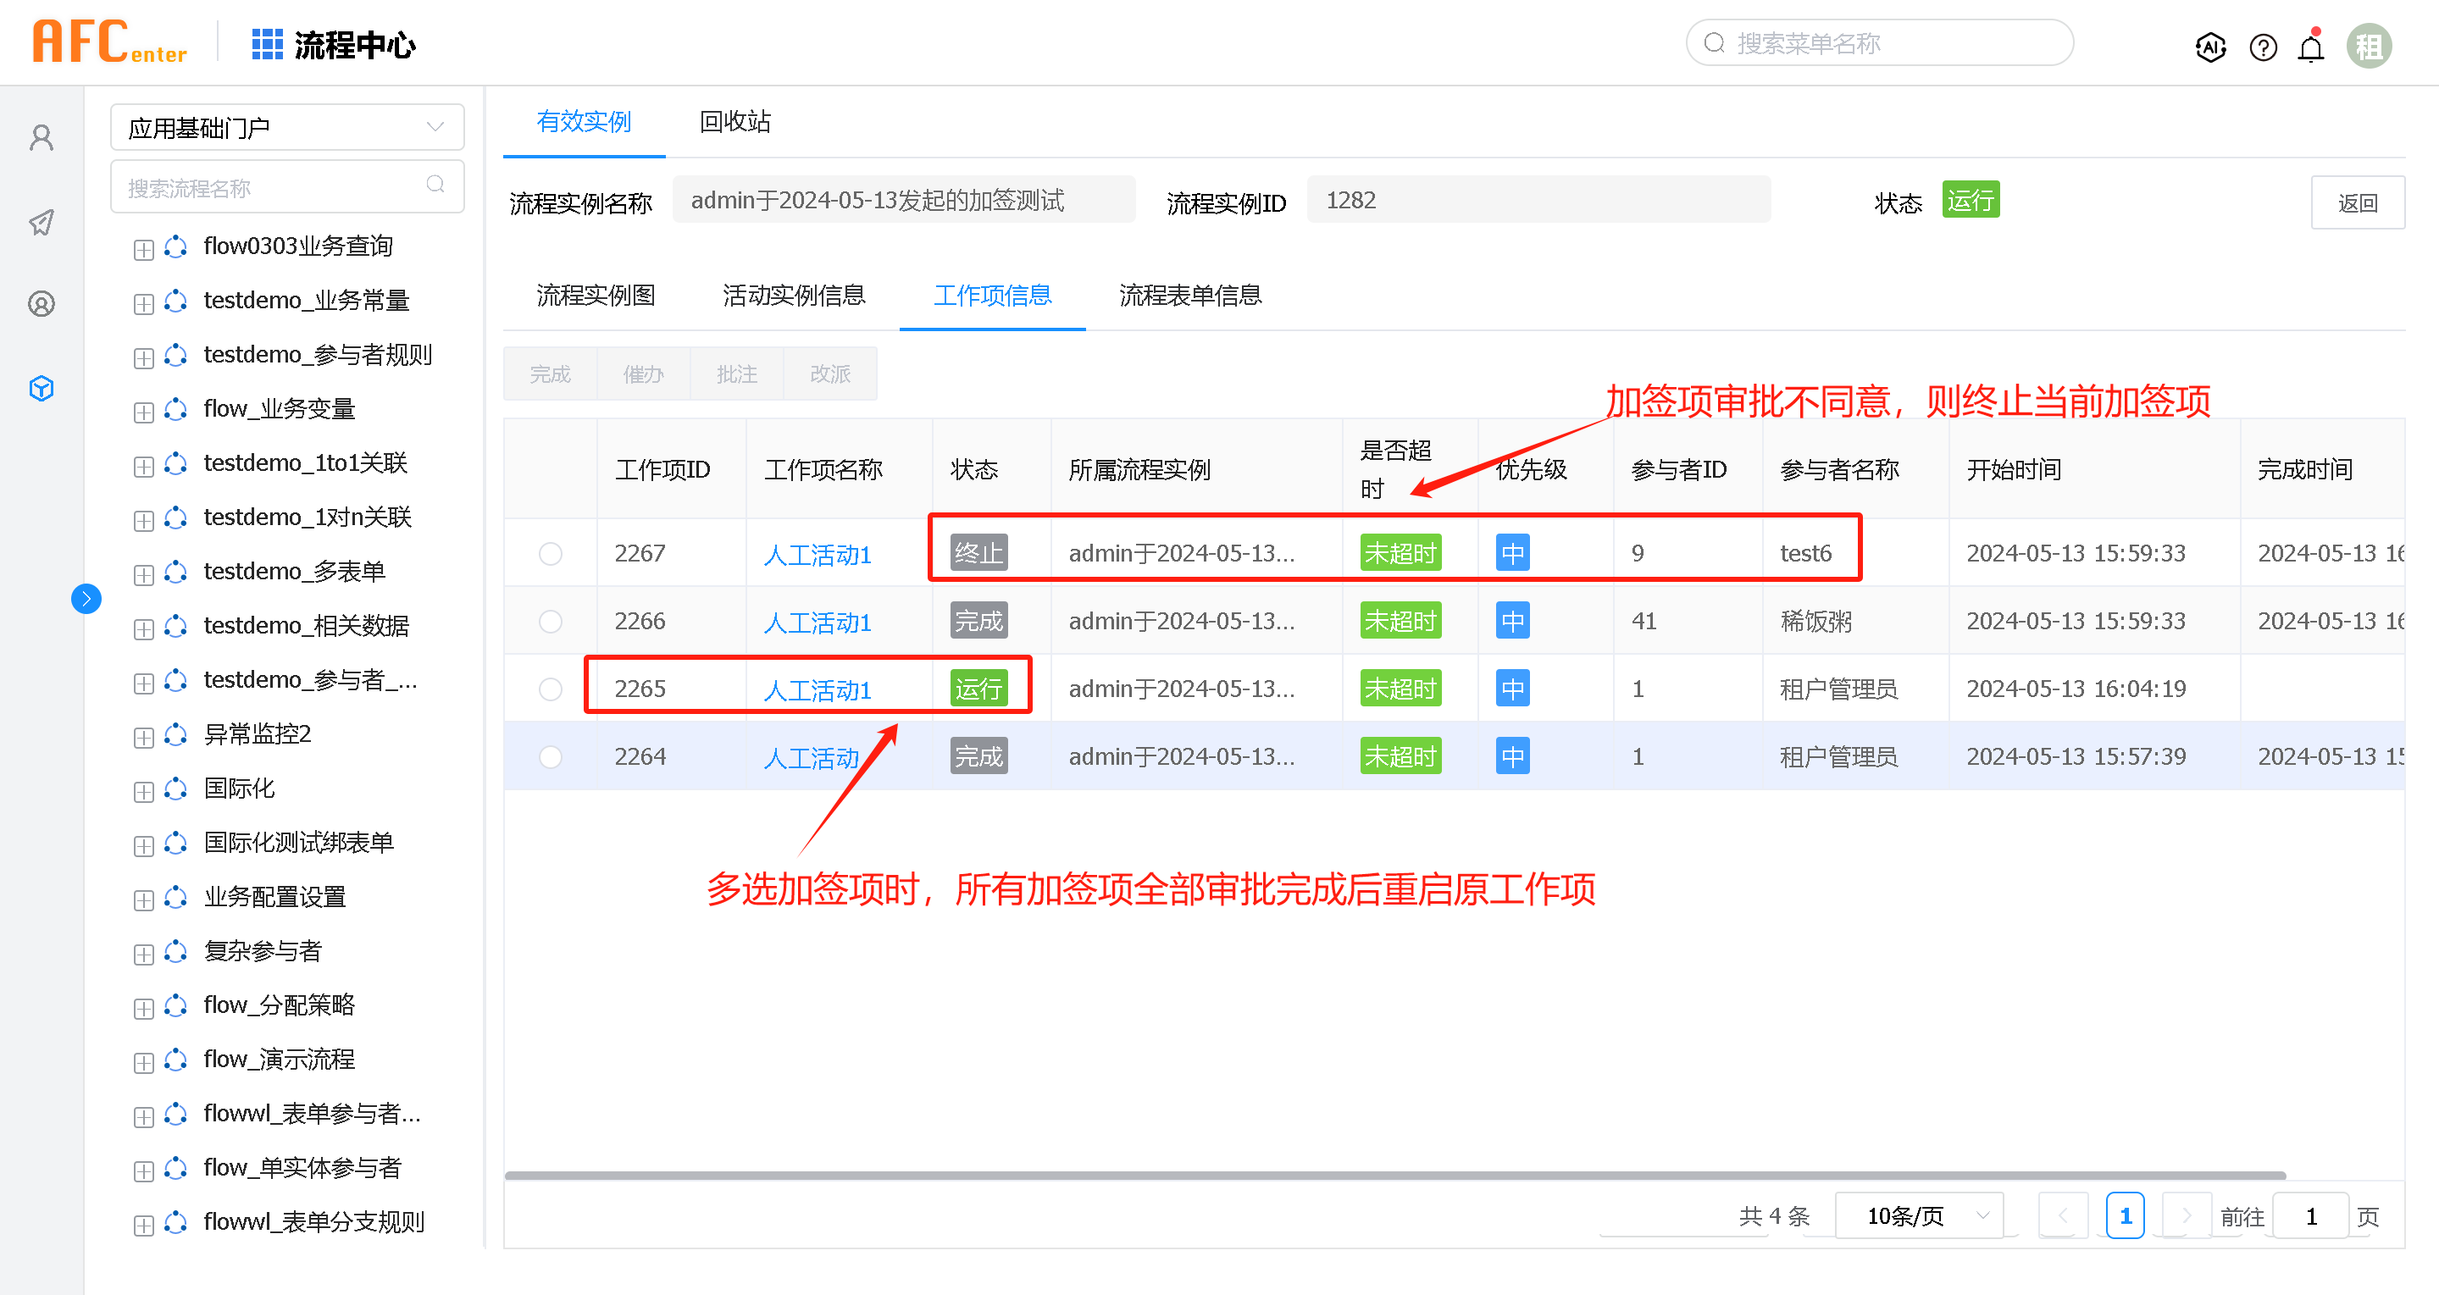This screenshot has height=1295, width=2439.
Task: Open the 10条/页 page size dropdown
Action: tap(1921, 1215)
